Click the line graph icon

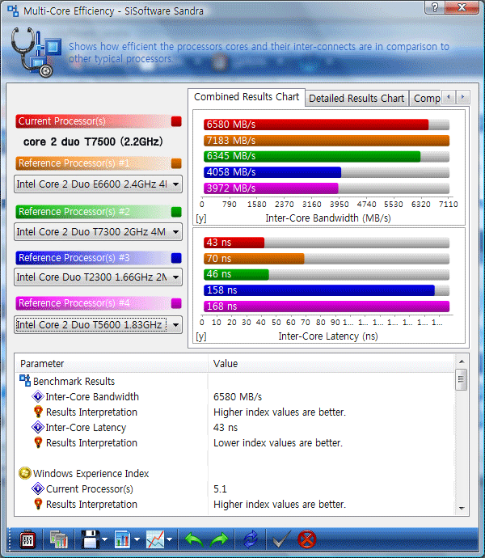point(155,540)
